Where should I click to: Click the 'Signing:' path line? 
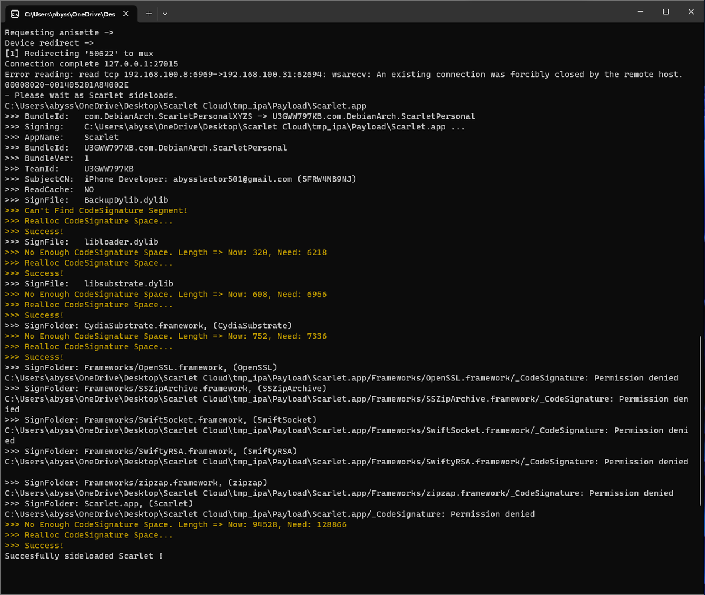[x=235, y=127]
